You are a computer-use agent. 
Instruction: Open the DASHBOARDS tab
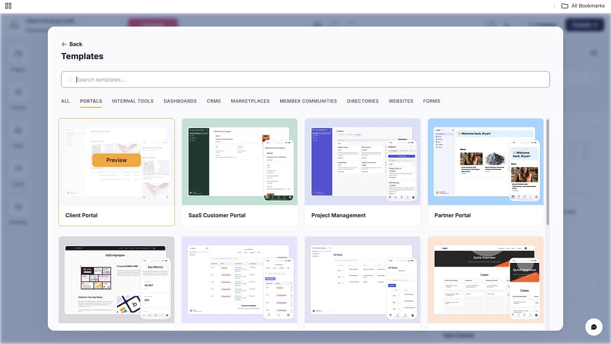[x=180, y=101]
